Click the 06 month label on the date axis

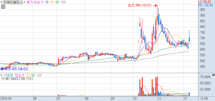click(35, 98)
